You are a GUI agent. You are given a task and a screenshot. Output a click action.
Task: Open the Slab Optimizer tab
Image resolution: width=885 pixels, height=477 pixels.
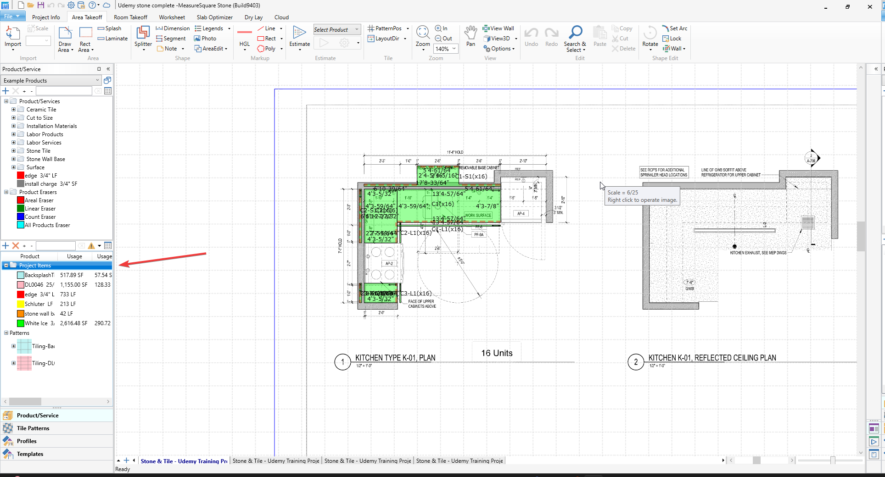(x=214, y=17)
